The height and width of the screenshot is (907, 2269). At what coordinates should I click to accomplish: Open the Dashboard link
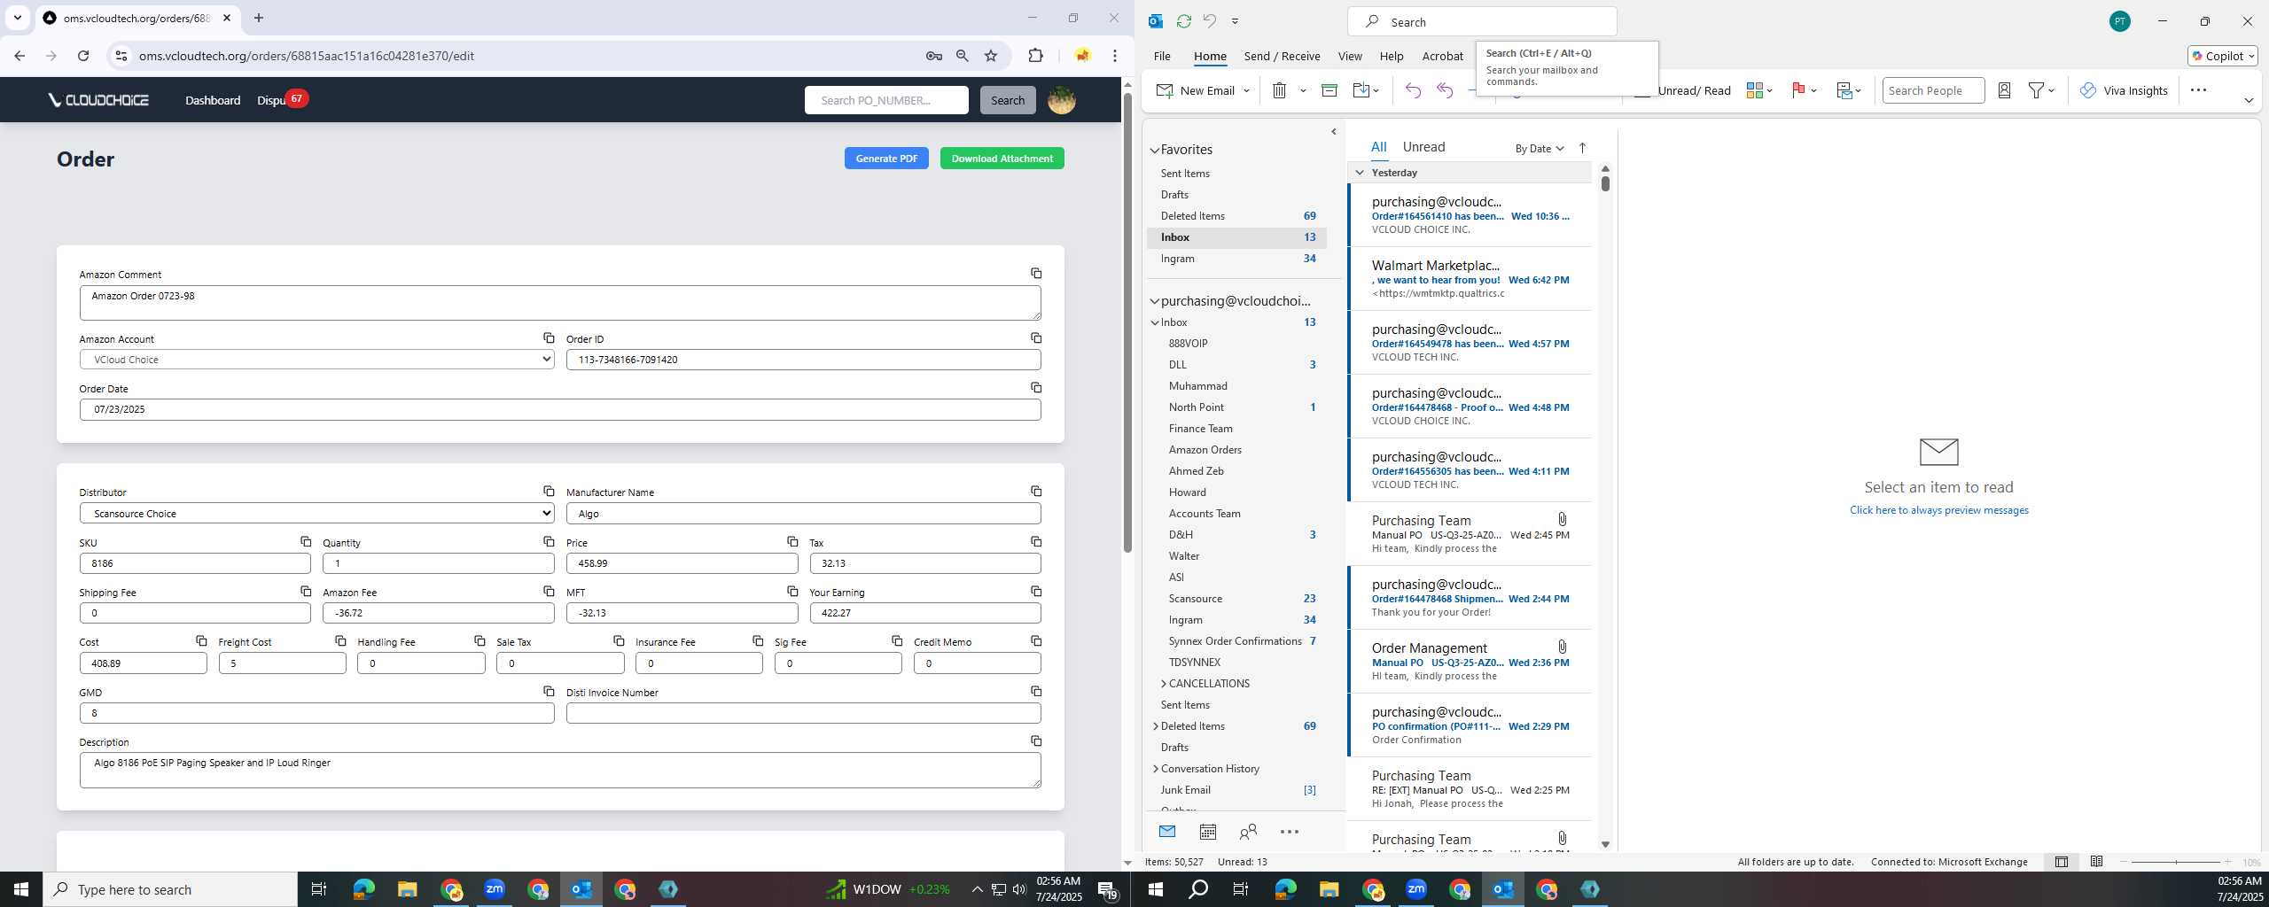[x=213, y=100]
